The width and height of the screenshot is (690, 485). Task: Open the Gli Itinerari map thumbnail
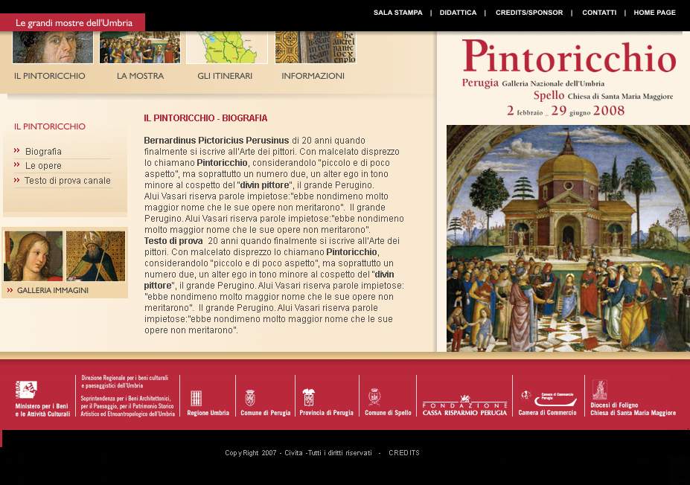pos(227,47)
